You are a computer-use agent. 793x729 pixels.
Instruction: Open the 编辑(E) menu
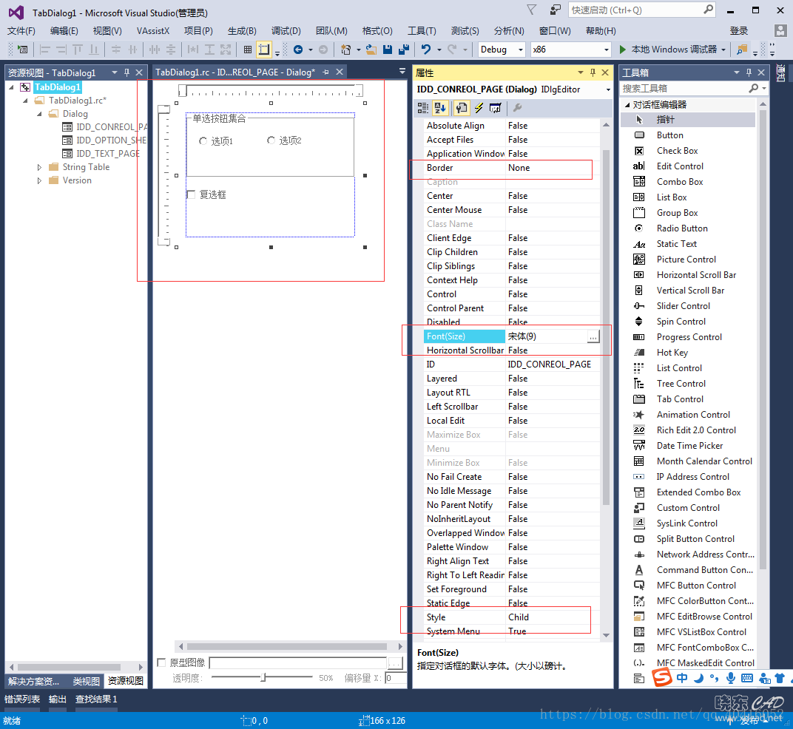tap(64, 31)
